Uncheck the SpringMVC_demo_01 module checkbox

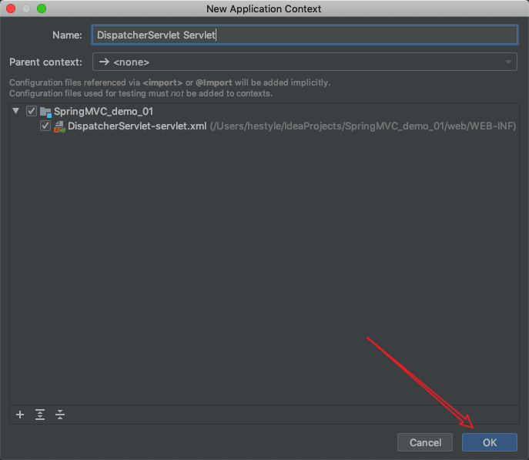click(32, 111)
